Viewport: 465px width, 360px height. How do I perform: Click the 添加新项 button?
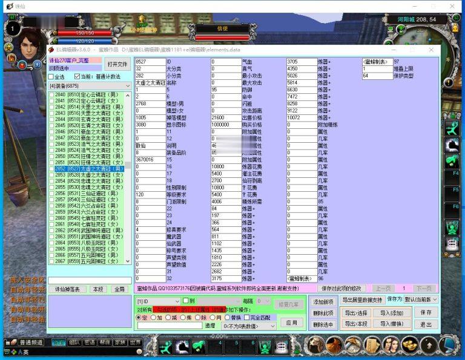(x=323, y=302)
